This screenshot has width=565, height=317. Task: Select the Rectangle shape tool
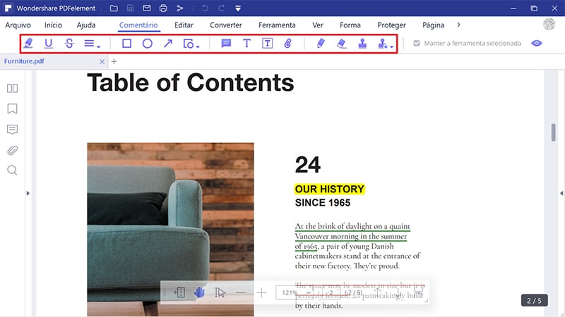pyautogui.click(x=126, y=44)
